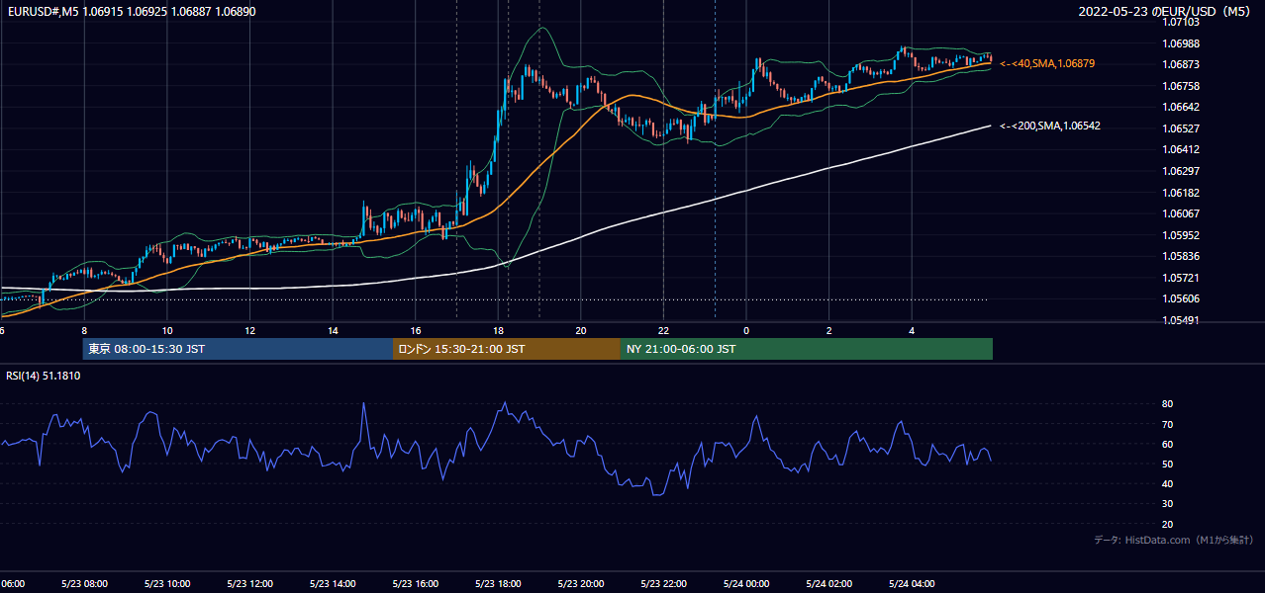1265x593 pixels.
Task: Click the 5/24 04:00 date label
Action: pos(912,584)
